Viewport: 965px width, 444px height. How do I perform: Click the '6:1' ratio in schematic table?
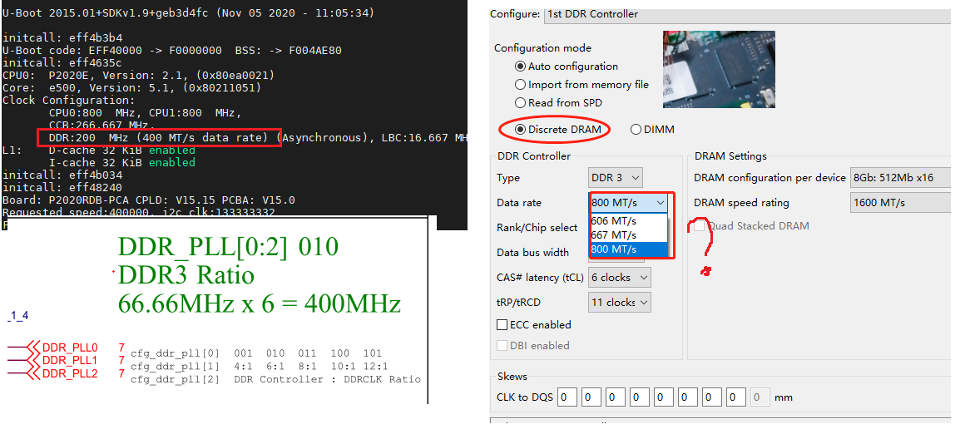[275, 367]
